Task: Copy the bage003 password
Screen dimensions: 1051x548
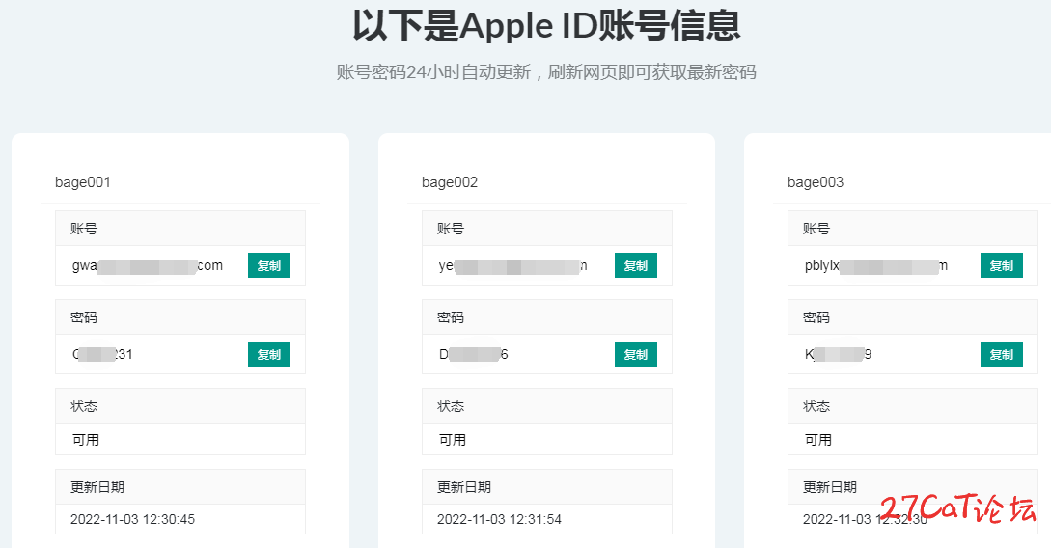Action: point(1002,354)
